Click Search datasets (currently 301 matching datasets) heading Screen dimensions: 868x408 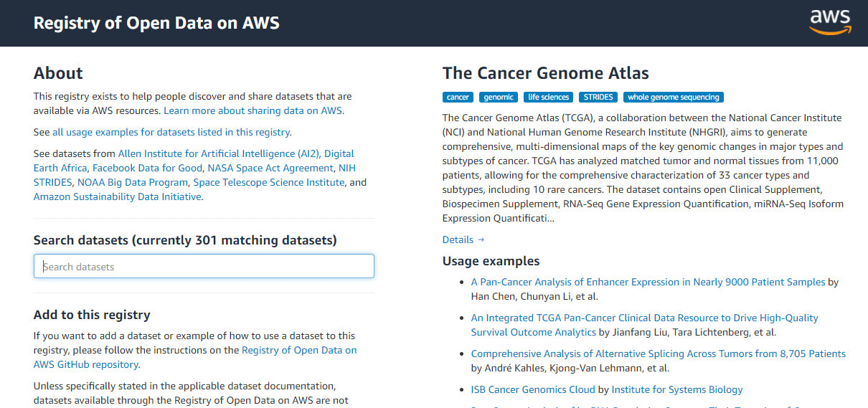point(185,240)
